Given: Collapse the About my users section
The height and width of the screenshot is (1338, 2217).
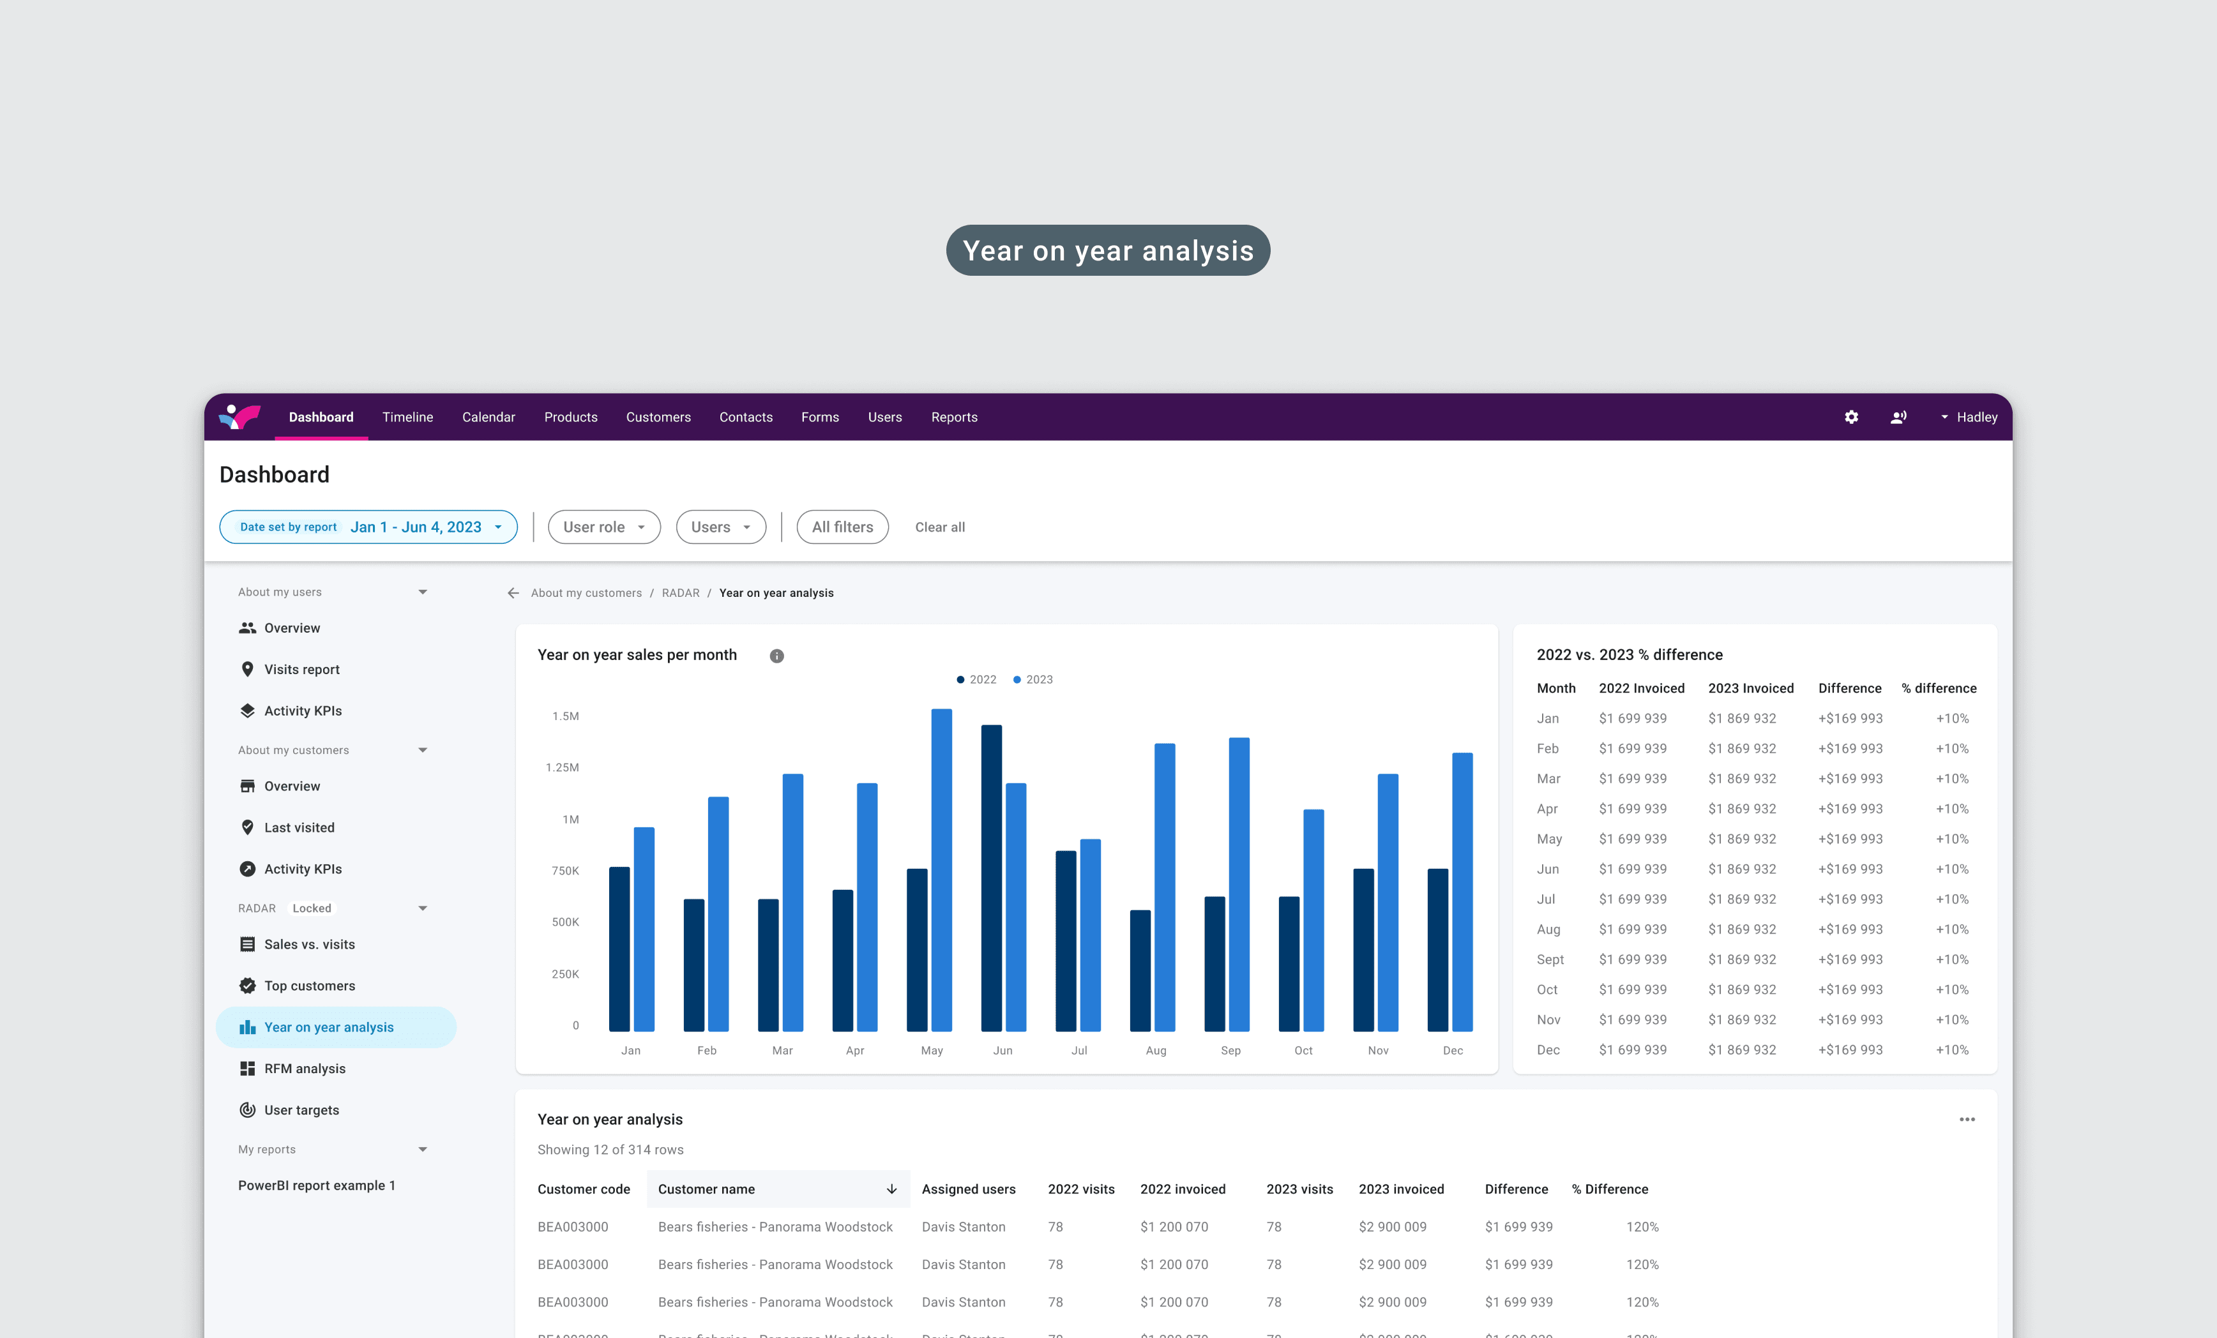Looking at the screenshot, I should point(422,592).
